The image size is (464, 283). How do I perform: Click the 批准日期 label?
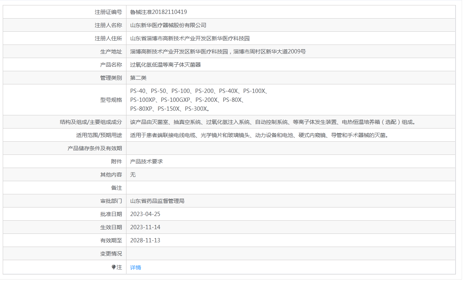tap(111, 214)
